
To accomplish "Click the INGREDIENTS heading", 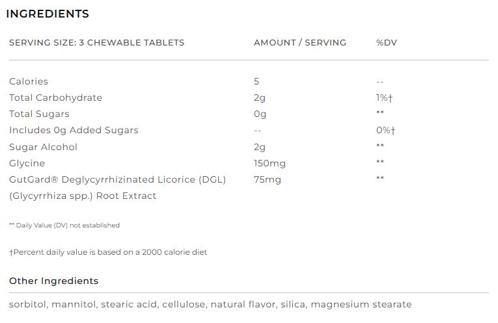I will 48,14.
